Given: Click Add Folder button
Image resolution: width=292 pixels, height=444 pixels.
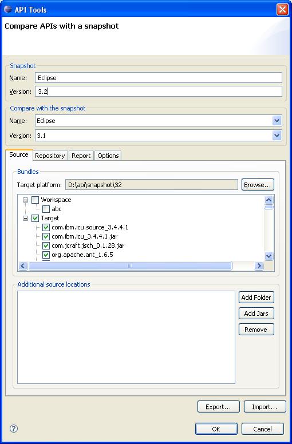Looking at the screenshot, I should [257, 298].
